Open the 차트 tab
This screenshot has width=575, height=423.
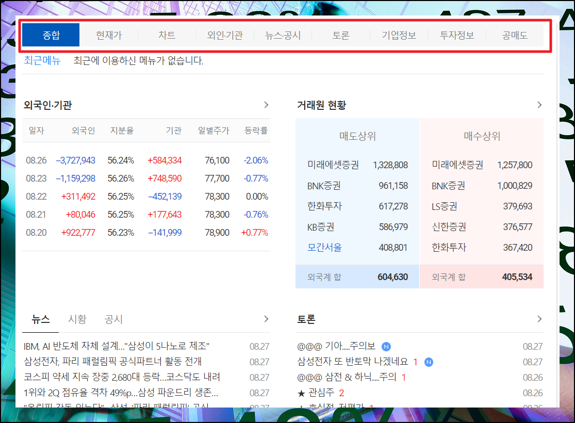[x=167, y=35]
